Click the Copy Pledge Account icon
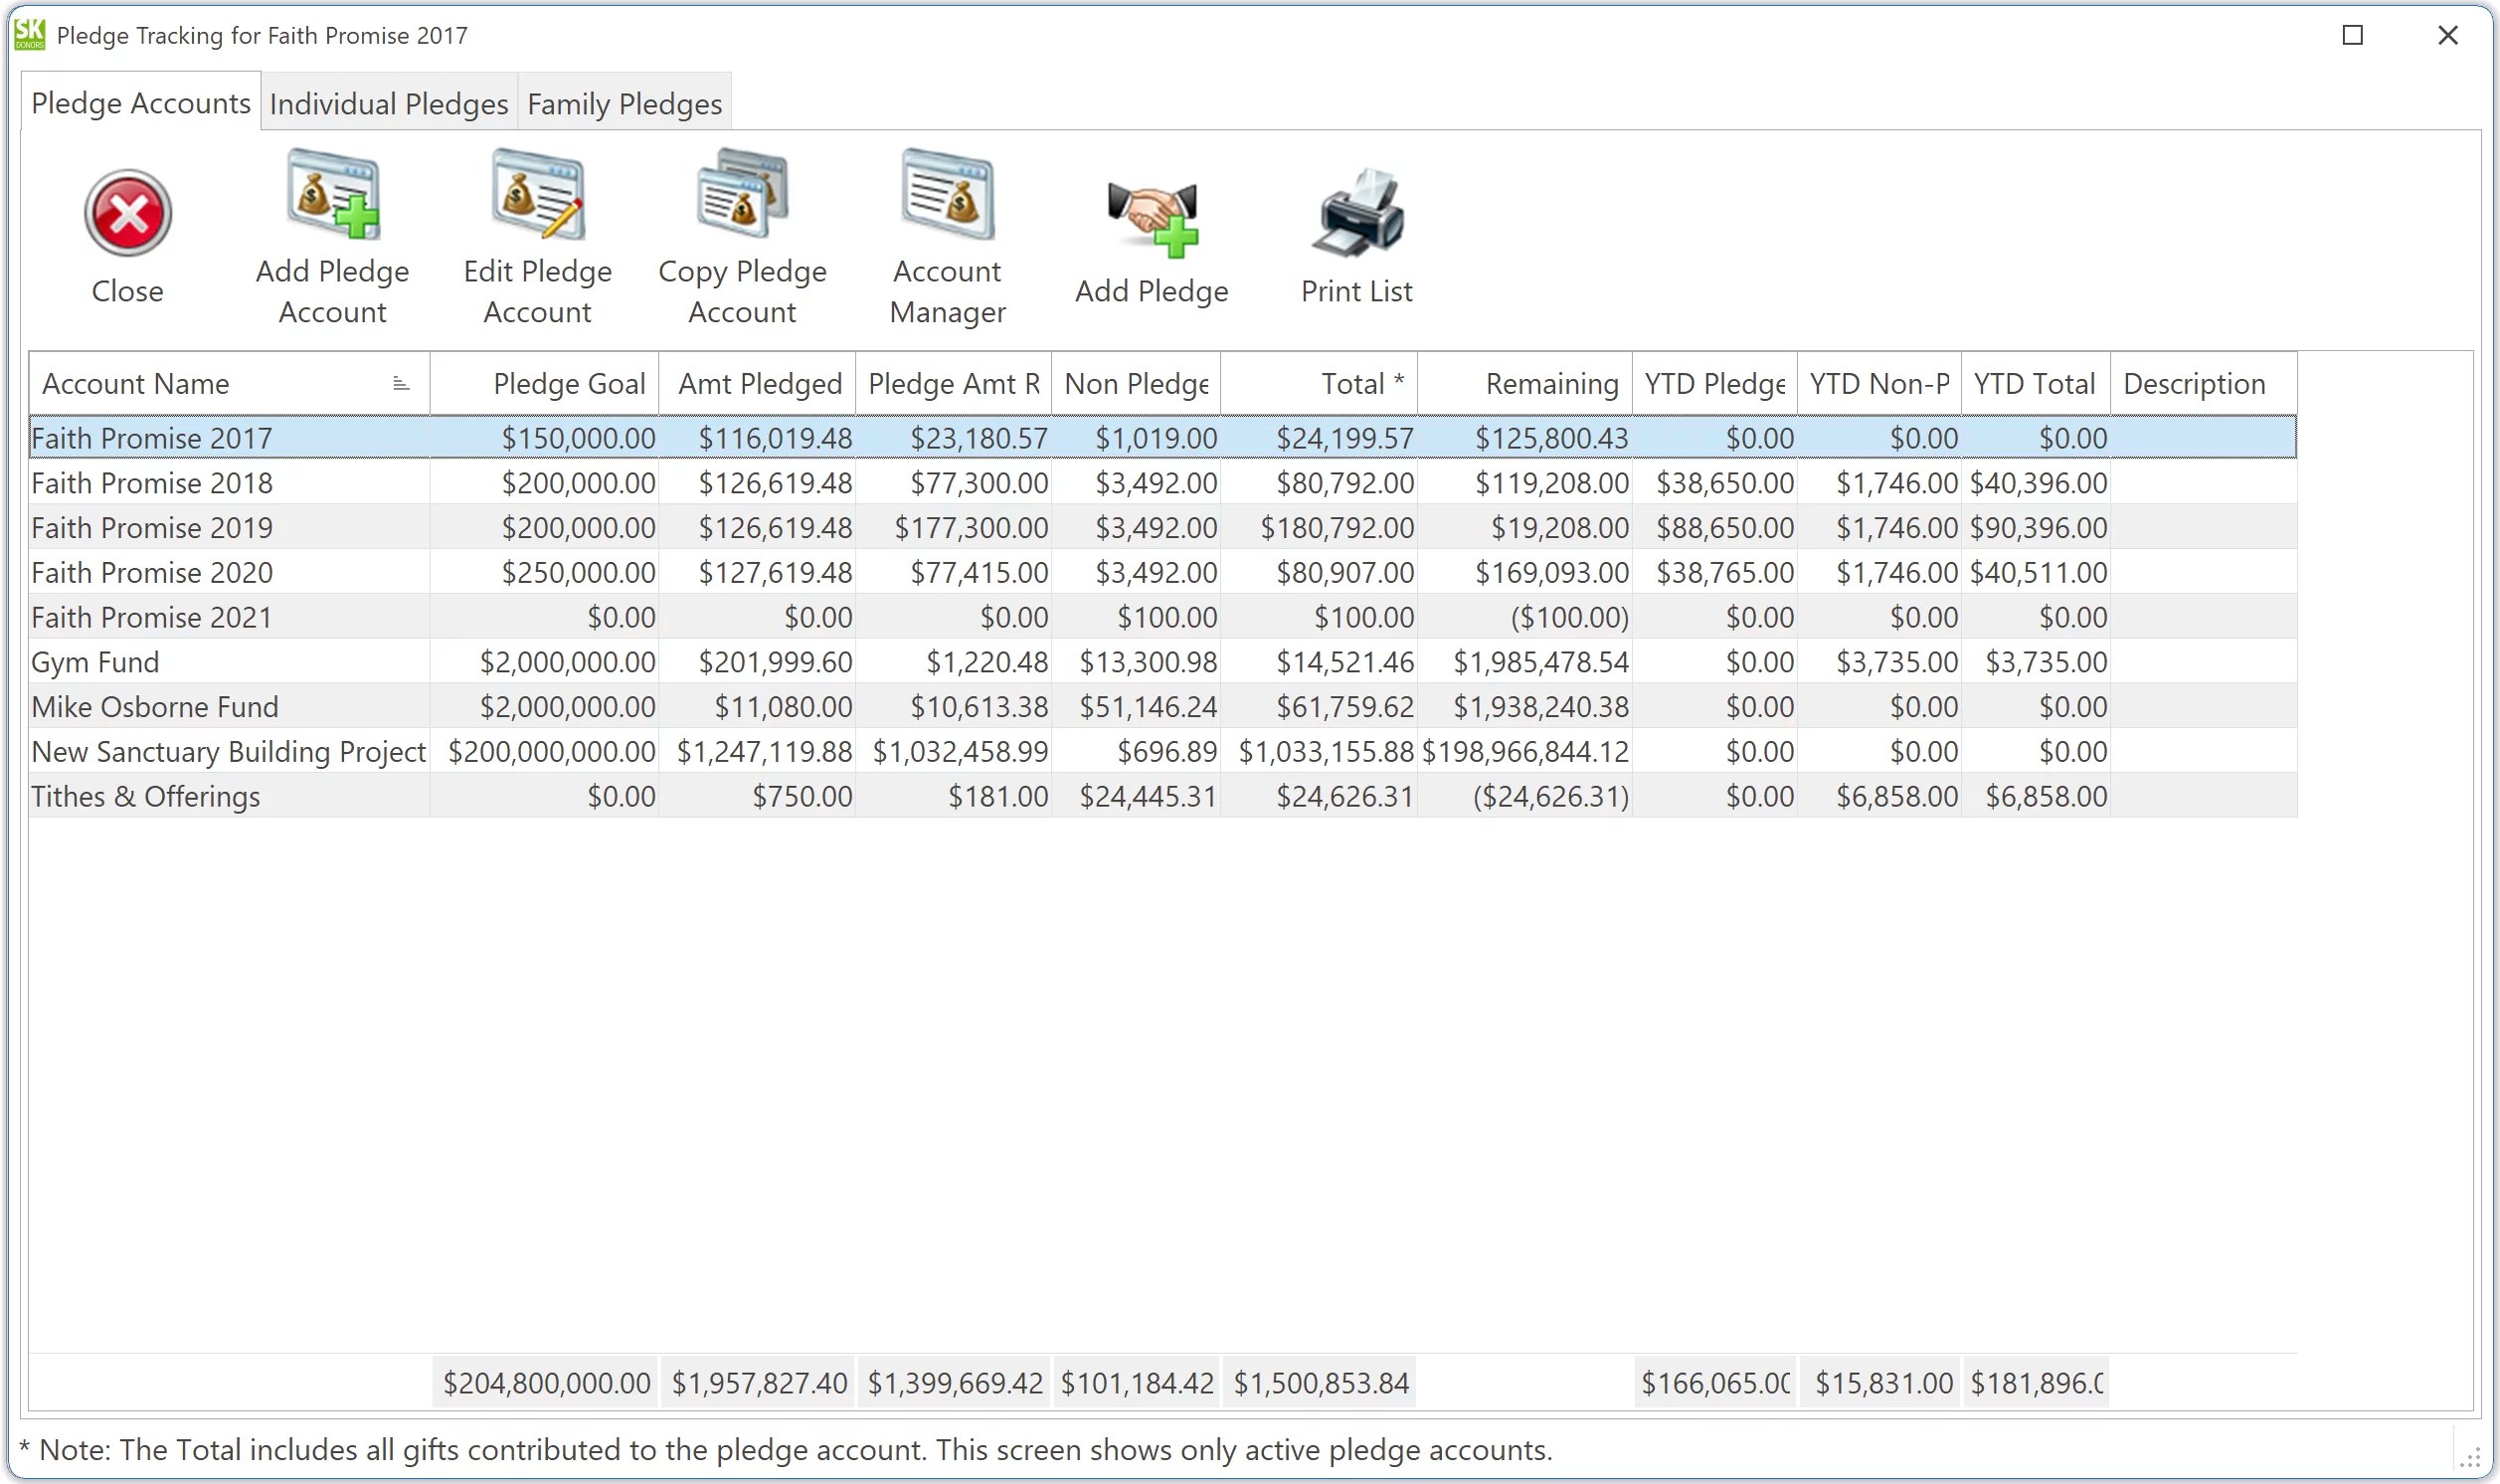Viewport: 2500px width, 1484px height. click(x=742, y=195)
